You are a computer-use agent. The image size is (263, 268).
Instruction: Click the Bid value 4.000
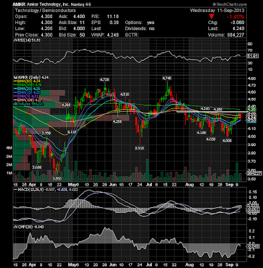(79, 29)
